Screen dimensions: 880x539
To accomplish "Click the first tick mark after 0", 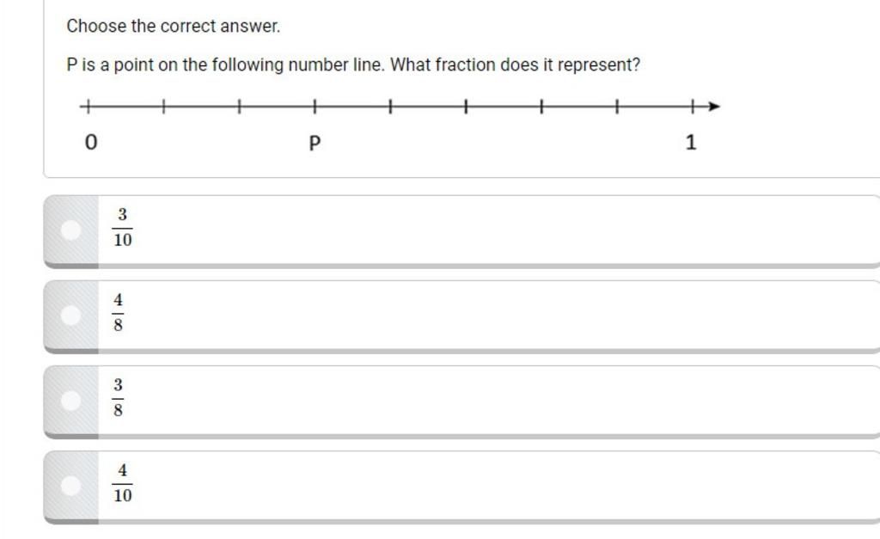I will coord(163,106).
